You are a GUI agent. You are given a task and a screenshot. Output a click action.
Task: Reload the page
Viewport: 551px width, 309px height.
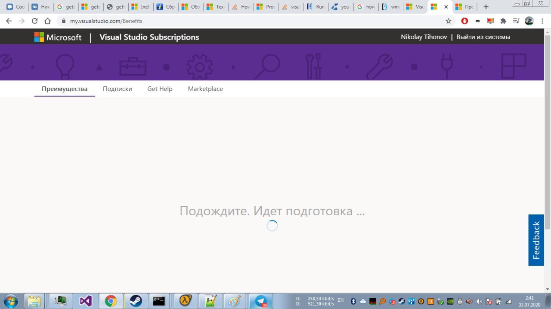(x=35, y=21)
